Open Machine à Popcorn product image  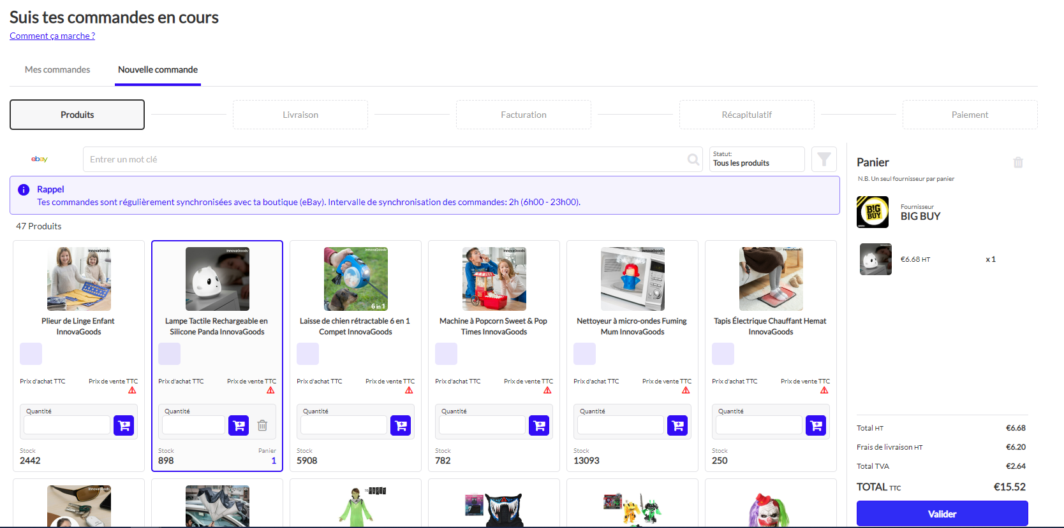pos(494,279)
